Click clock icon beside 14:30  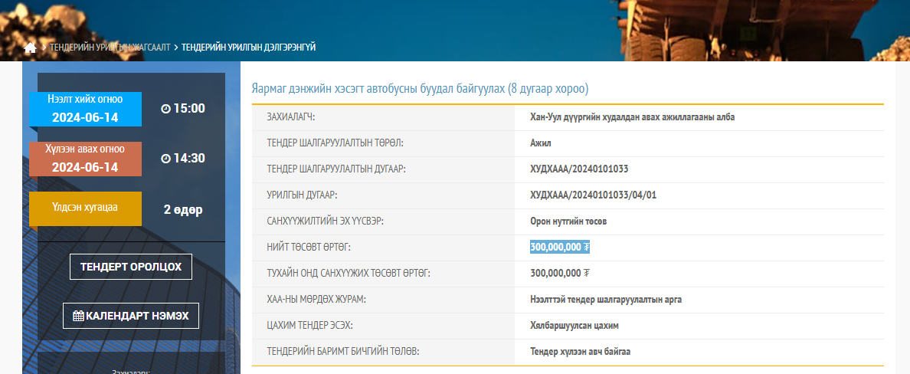(165, 159)
